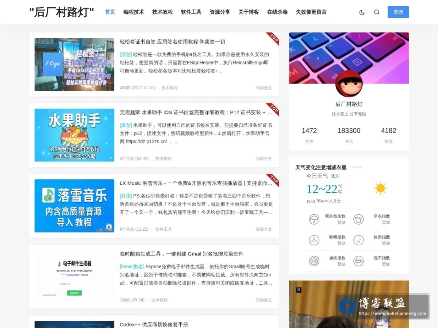Open the 轻松签证书自签 article title
Image resolution: width=438 pixels, height=328 pixels.
coord(172,42)
